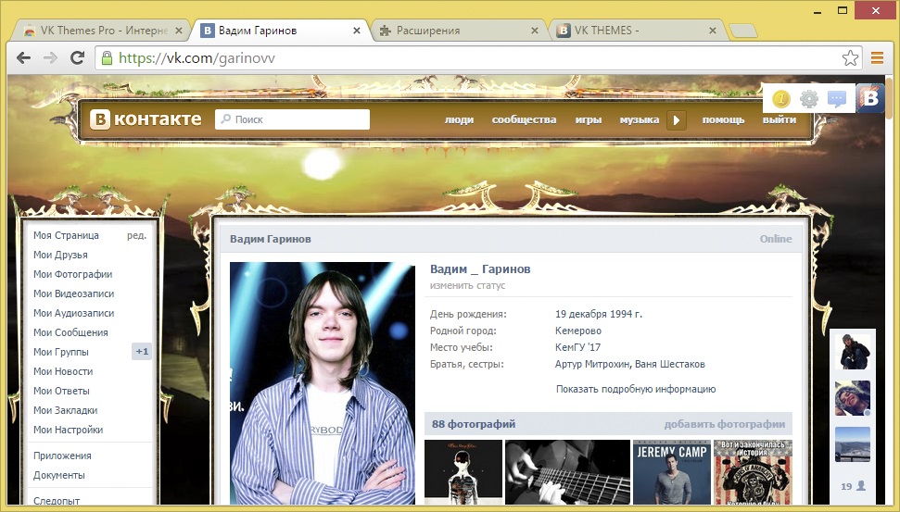900x512 pixels.
Task: Open Мои Друзья in the sidebar
Action: pyautogui.click(x=60, y=255)
